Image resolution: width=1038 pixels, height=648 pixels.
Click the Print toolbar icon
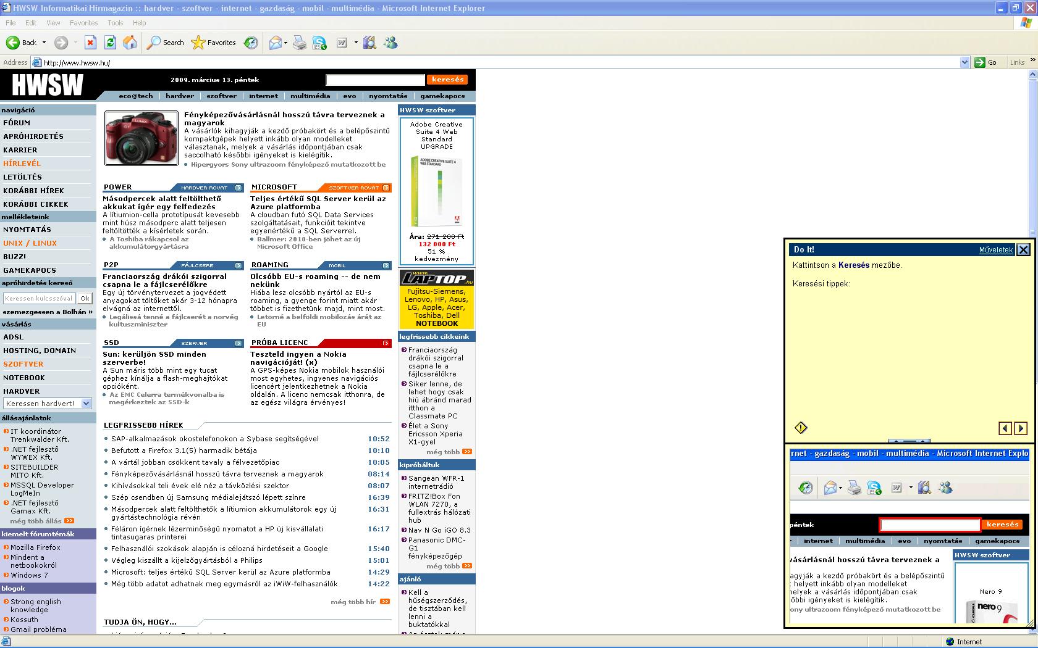tap(299, 43)
